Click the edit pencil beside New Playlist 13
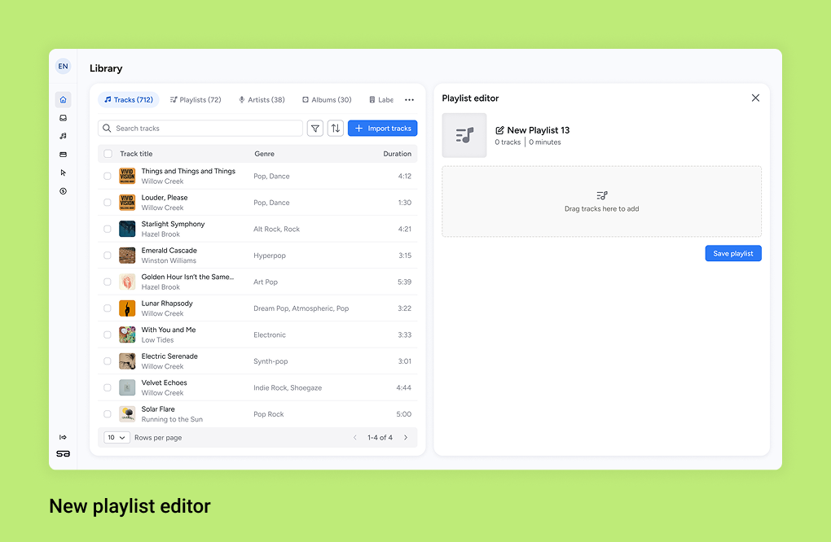This screenshot has width=831, height=542. (499, 130)
